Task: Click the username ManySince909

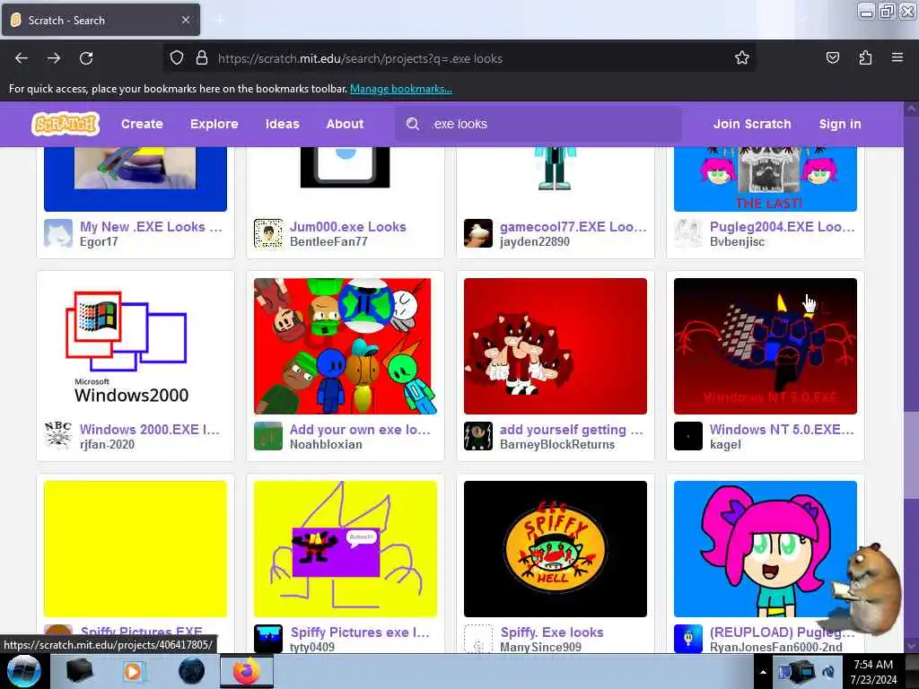Action: tap(540, 647)
